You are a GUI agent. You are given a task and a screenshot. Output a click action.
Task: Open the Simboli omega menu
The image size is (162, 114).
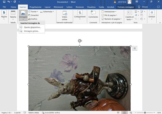pos(152,15)
